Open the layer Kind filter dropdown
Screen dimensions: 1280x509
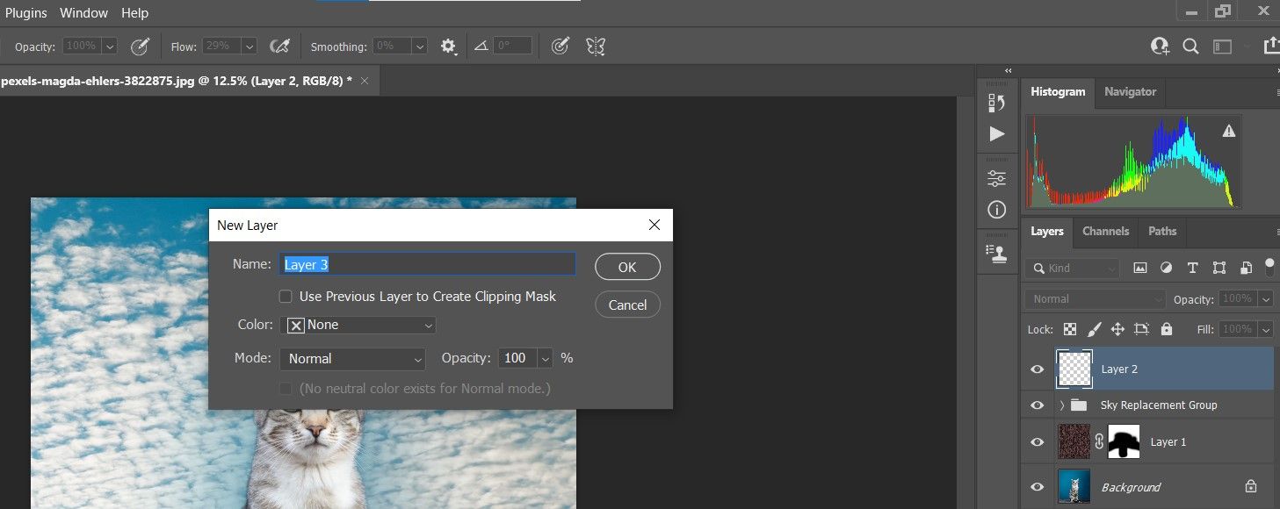coord(1073,268)
